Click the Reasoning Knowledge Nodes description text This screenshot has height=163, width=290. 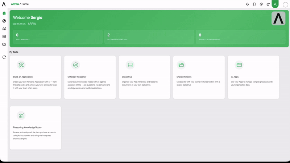[34, 135]
